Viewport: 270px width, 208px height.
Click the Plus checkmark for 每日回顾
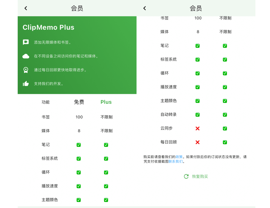[225, 142]
